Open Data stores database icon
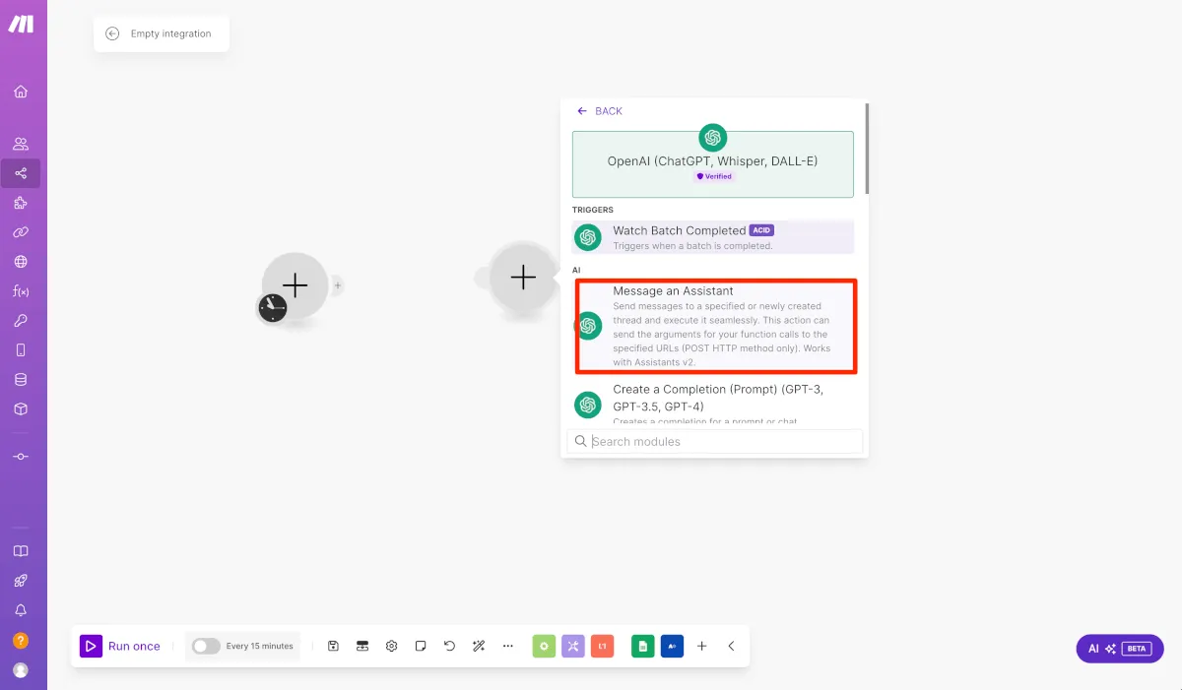Screen dimensions: 1182x690 (x=21, y=380)
